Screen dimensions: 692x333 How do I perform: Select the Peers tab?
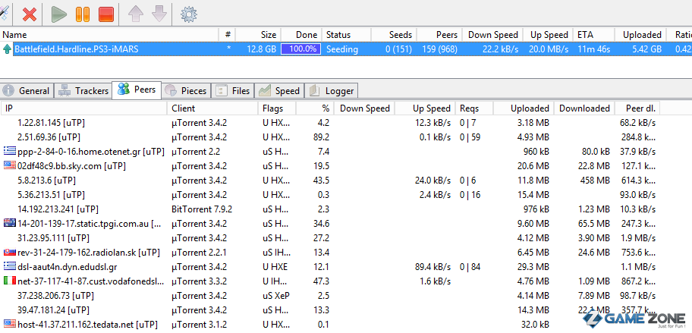pyautogui.click(x=137, y=90)
